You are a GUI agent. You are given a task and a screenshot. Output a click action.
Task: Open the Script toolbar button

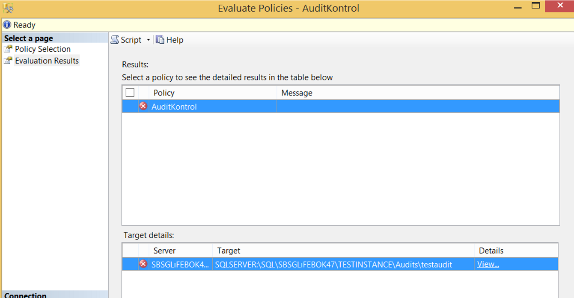click(126, 40)
